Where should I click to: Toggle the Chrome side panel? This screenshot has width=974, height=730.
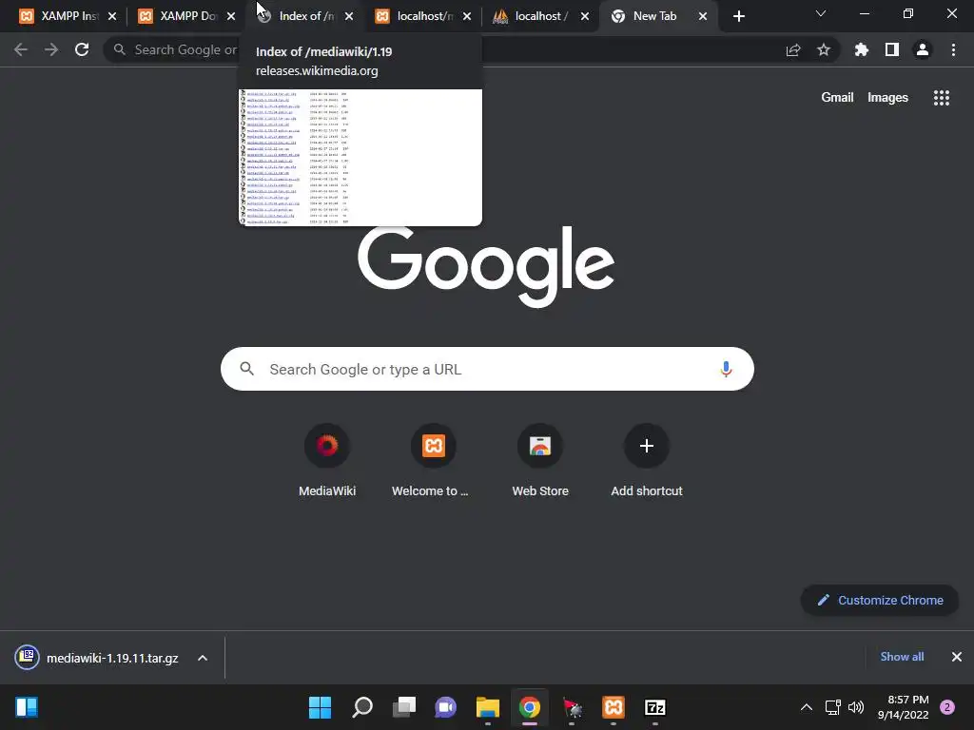coord(892,49)
